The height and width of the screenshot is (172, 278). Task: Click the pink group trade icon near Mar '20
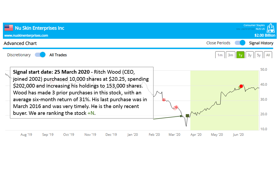click(x=176, y=107)
